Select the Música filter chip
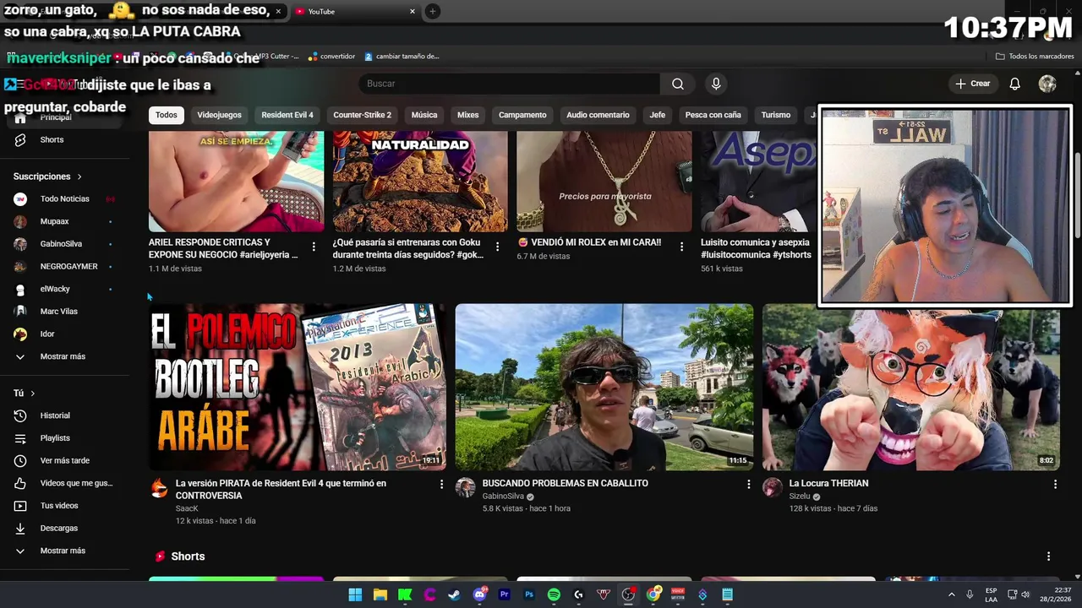 (424, 115)
